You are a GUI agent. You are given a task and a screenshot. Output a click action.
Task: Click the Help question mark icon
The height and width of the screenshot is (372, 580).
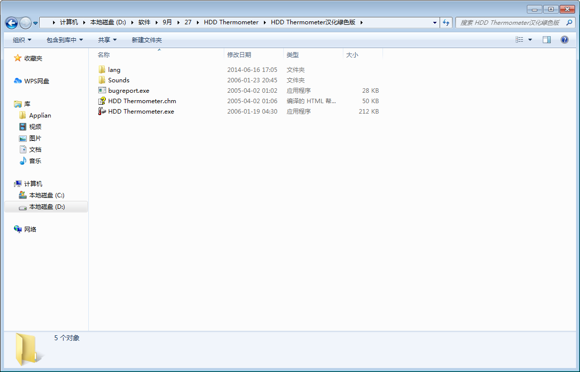pyautogui.click(x=564, y=39)
